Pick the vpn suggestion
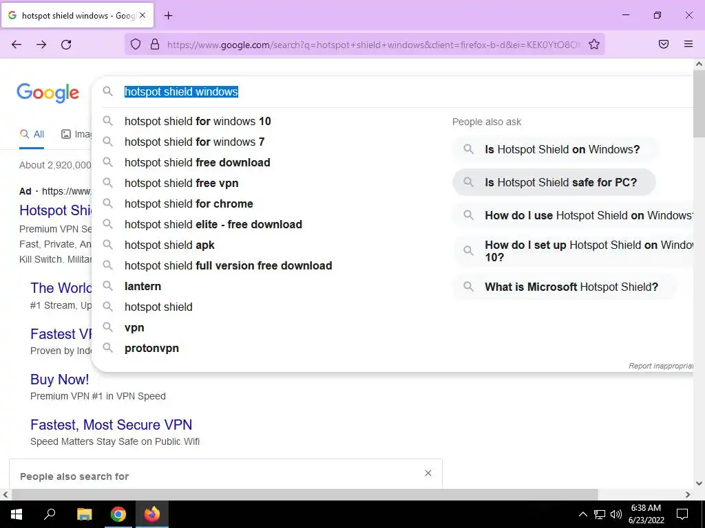705x528 pixels. (134, 328)
